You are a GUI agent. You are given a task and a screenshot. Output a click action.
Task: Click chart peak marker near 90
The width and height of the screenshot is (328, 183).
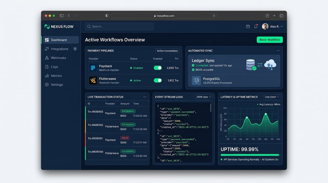[247, 118]
